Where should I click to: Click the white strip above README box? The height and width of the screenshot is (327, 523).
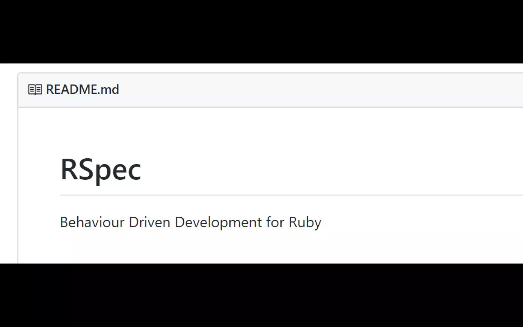(261, 68)
